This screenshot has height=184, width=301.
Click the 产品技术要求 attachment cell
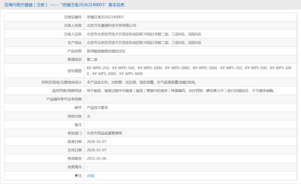coord(97,108)
